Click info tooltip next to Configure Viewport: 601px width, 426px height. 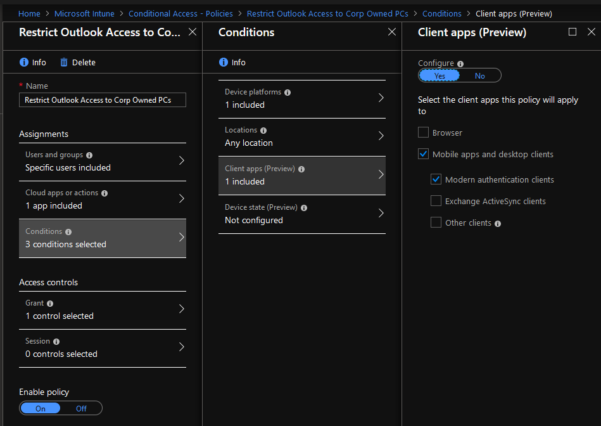[x=460, y=64]
